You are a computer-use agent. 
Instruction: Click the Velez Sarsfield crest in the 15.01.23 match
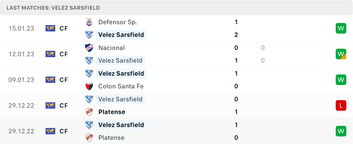[x=89, y=35]
